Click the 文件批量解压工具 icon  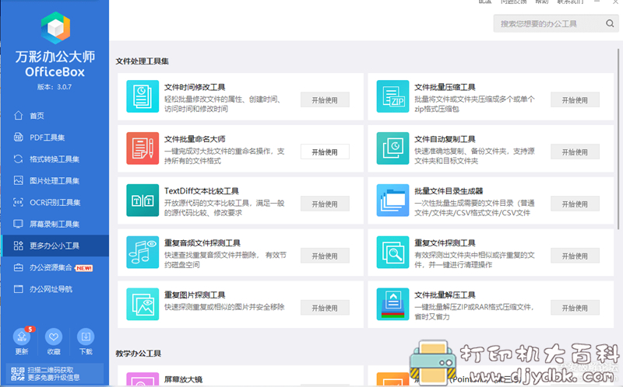pos(393,304)
